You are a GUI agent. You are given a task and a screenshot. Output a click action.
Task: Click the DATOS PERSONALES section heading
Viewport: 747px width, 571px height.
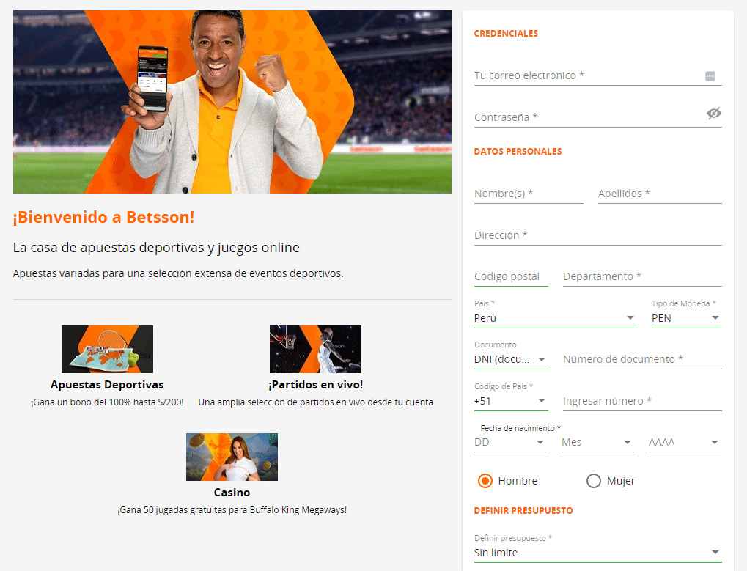click(x=518, y=152)
